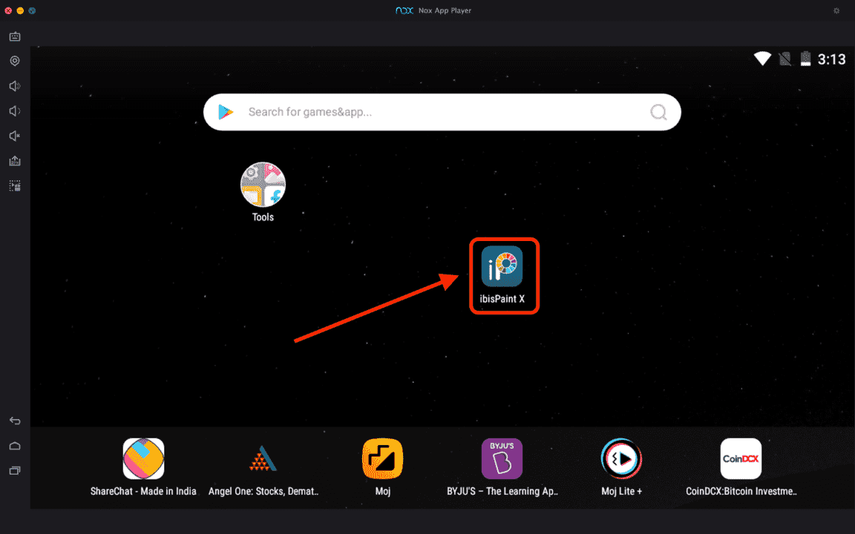Open the Wi-Fi status indicator
This screenshot has width=855, height=534.
tap(761, 58)
